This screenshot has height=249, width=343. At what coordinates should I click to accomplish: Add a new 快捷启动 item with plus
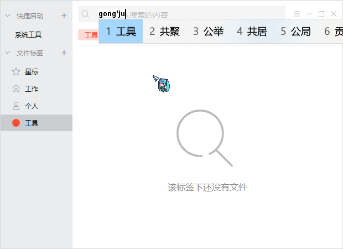(x=64, y=15)
